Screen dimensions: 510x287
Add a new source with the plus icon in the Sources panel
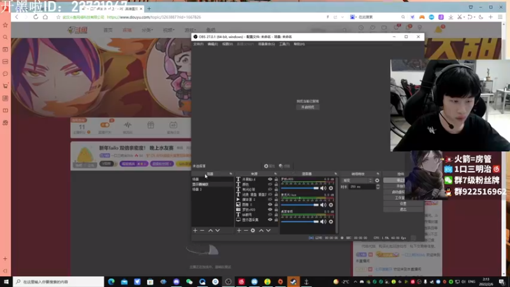click(239, 230)
